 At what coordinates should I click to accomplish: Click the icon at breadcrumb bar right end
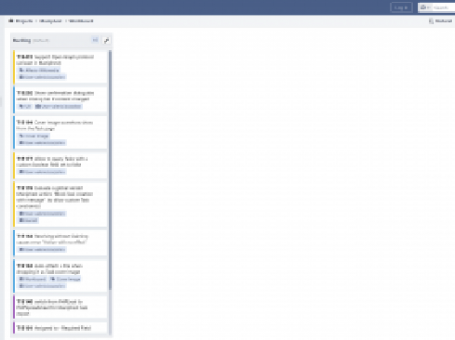(432, 21)
